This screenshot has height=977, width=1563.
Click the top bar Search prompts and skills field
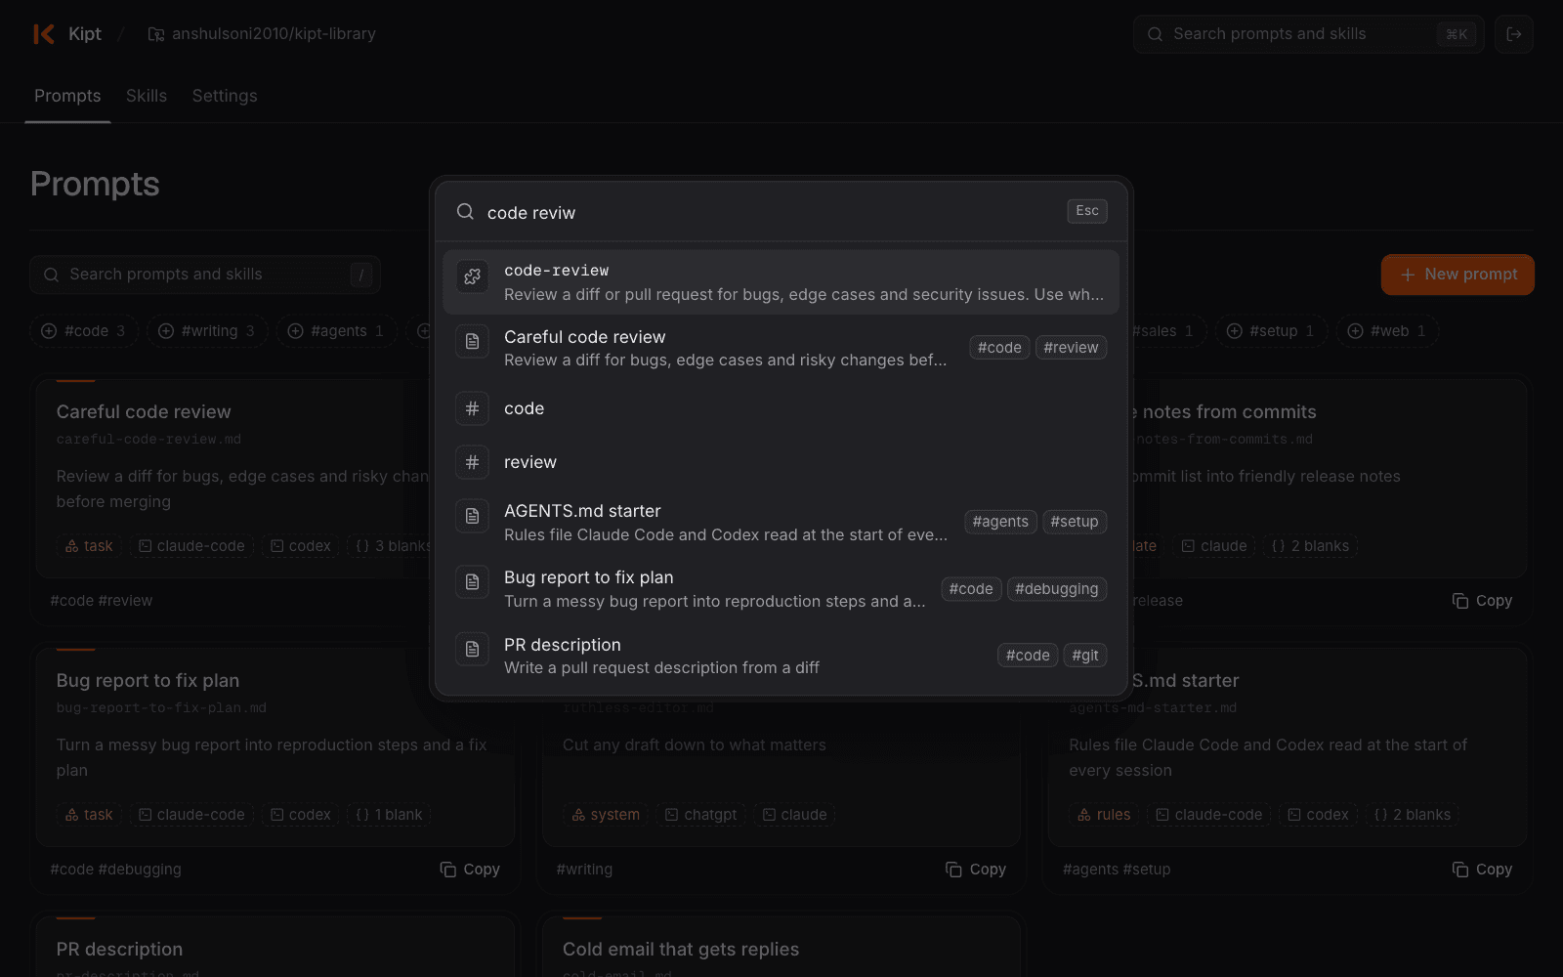pos(1309,34)
